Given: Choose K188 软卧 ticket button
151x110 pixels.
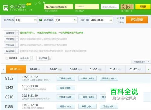Looking at the screenshot, I should [87, 106].
